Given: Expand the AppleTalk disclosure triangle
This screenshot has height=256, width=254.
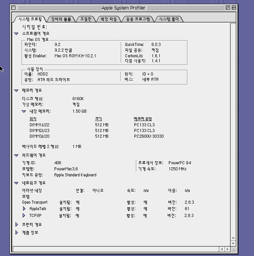Looking at the screenshot, I should pyautogui.click(x=24, y=209).
